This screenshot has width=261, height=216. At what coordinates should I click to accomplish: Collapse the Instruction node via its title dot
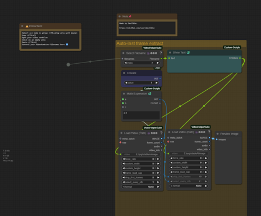tap(22, 26)
